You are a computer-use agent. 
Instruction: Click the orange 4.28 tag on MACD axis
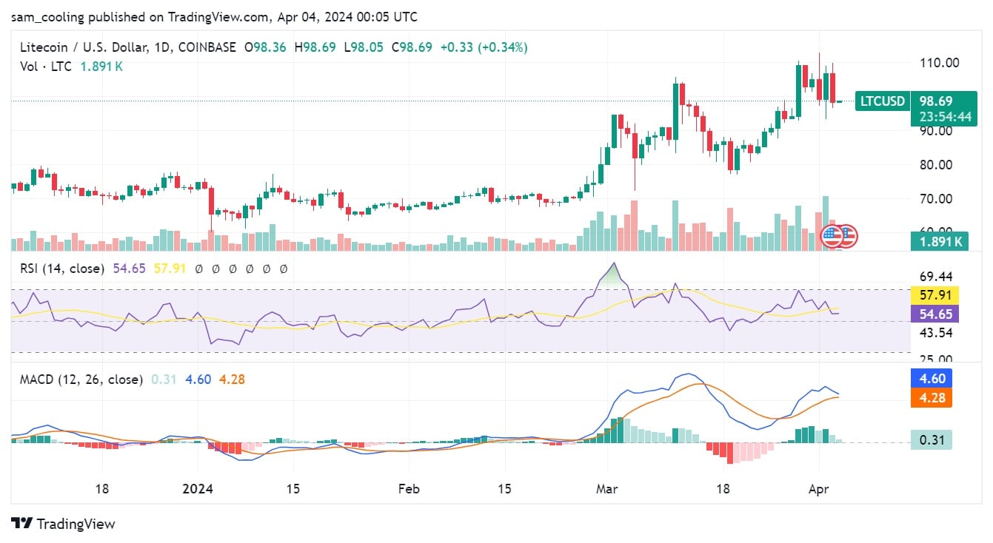tap(932, 398)
